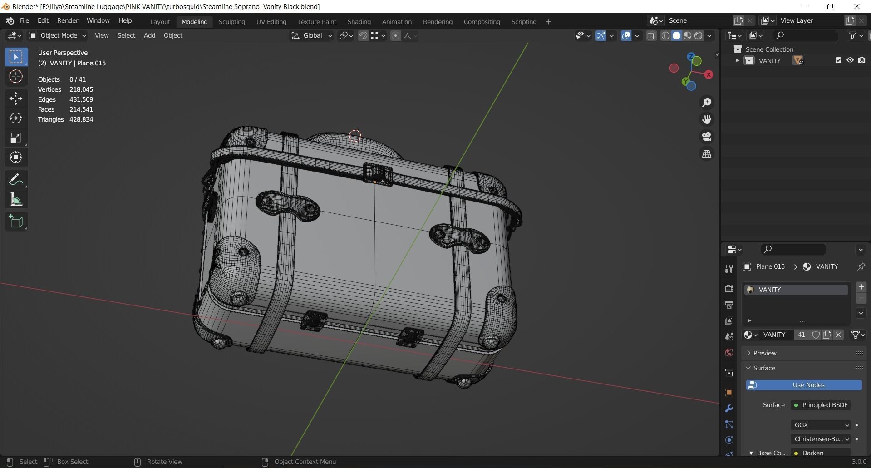Pick the Add Cube tool

pos(16,222)
